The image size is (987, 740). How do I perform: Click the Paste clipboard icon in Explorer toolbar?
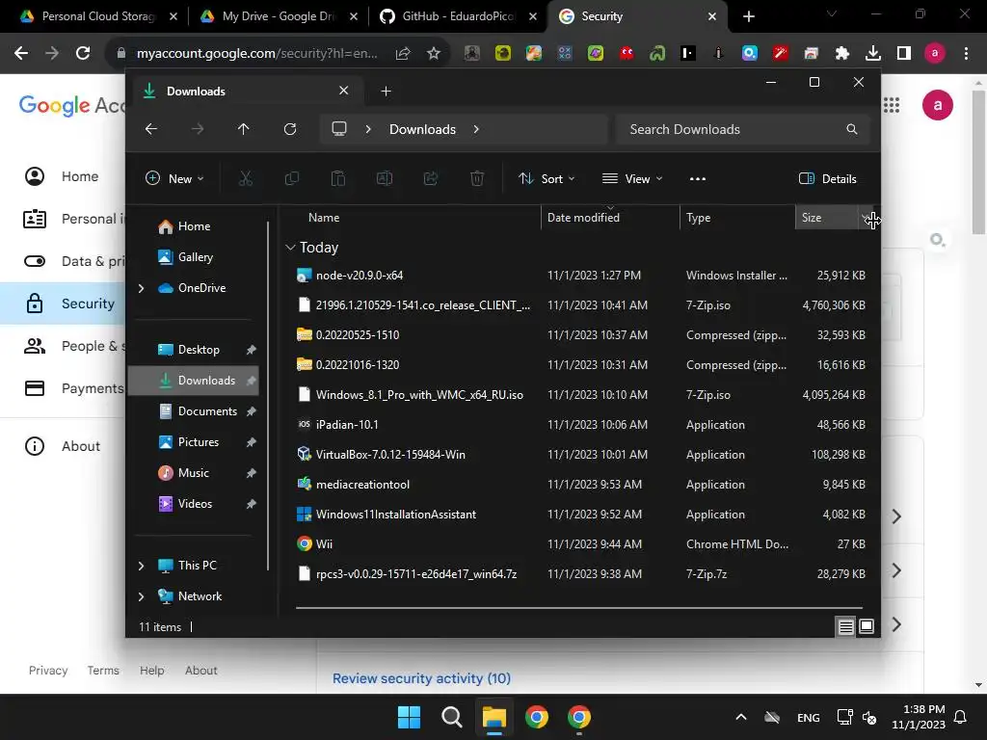pos(338,178)
